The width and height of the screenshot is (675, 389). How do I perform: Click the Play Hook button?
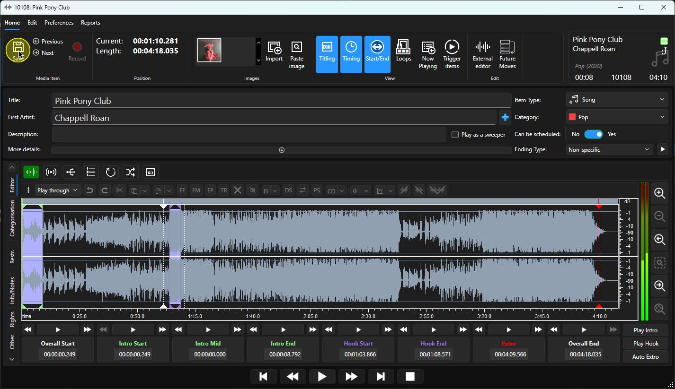coord(645,343)
